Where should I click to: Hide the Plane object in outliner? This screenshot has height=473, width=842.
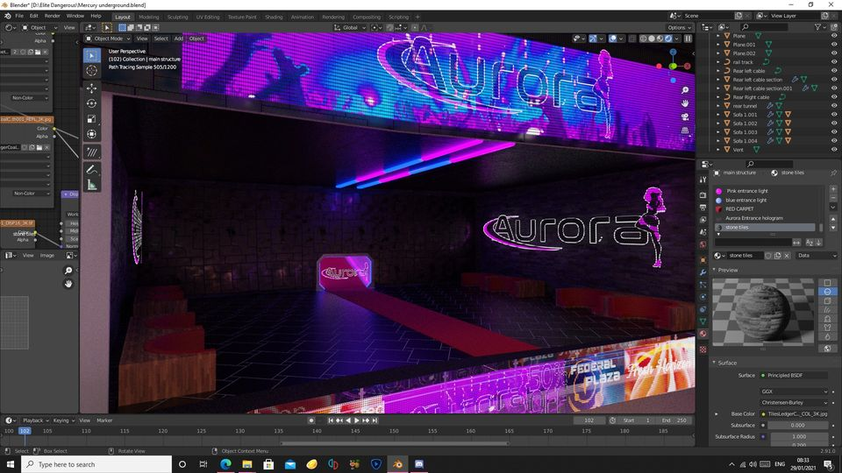click(834, 36)
